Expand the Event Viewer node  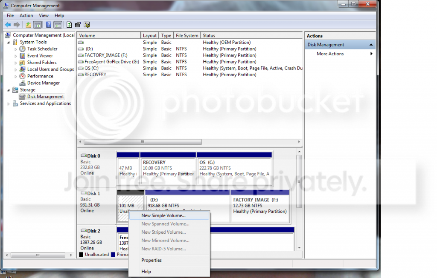point(16,56)
